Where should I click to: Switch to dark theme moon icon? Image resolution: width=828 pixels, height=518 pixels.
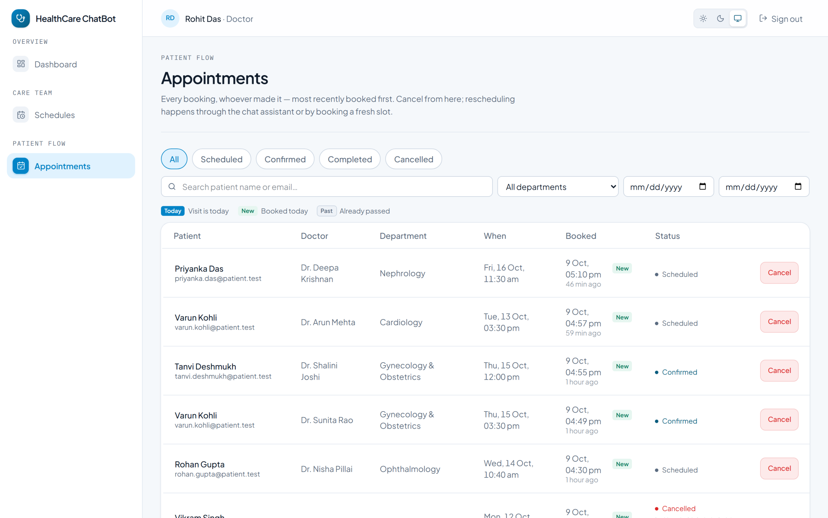pyautogui.click(x=720, y=18)
